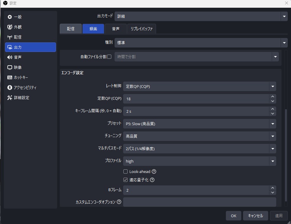Increase the 定数QP (CQP) value

point(273,96)
